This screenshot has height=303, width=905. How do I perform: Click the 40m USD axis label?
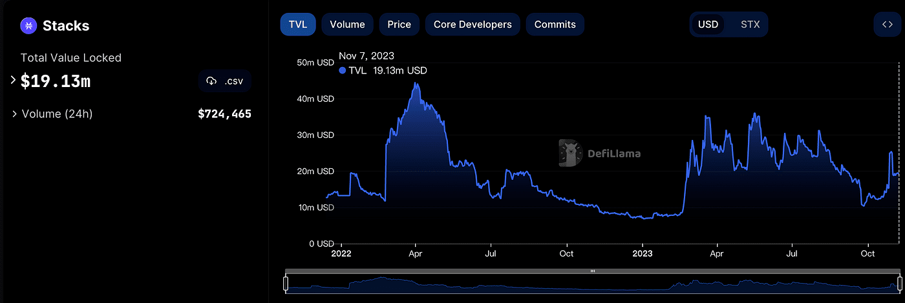[315, 99]
